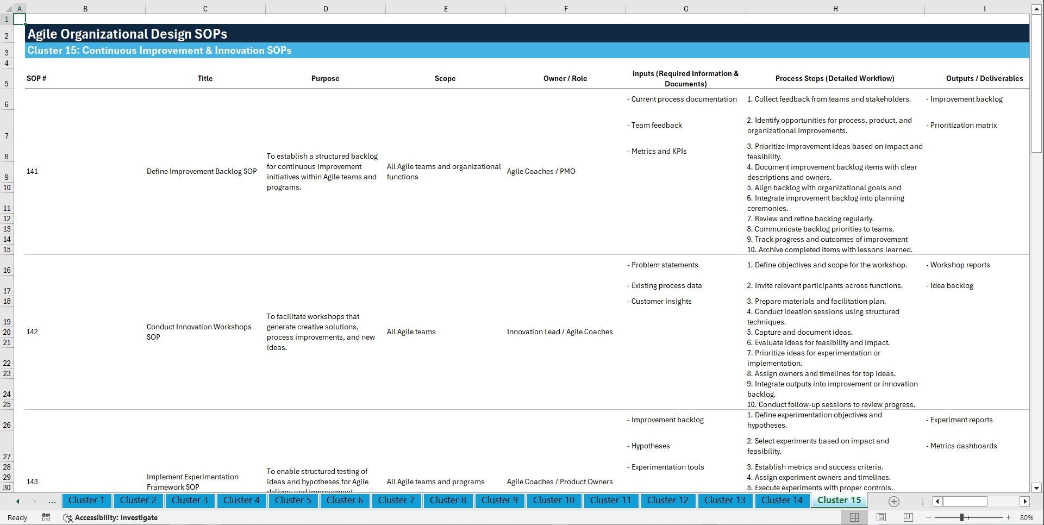Open Page Break Preview from the status bar
Screen dimensions: 1044x525
[x=908, y=517]
